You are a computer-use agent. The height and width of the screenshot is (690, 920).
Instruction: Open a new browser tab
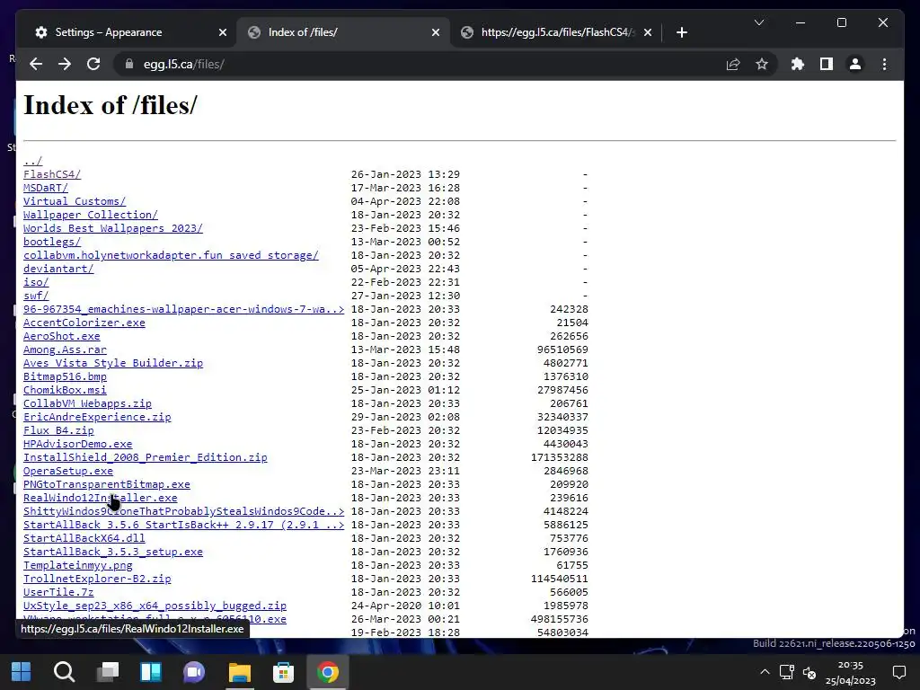681,32
